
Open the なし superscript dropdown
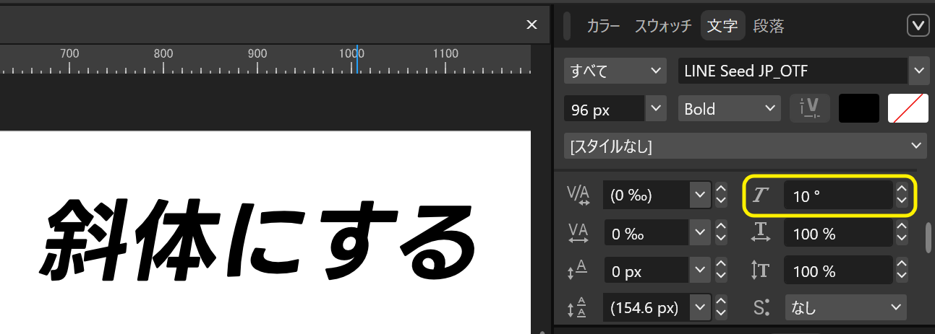845,308
